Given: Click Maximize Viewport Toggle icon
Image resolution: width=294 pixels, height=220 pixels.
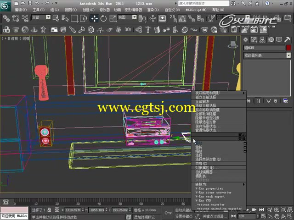Looking at the screenshot, I should [x=290, y=216].
